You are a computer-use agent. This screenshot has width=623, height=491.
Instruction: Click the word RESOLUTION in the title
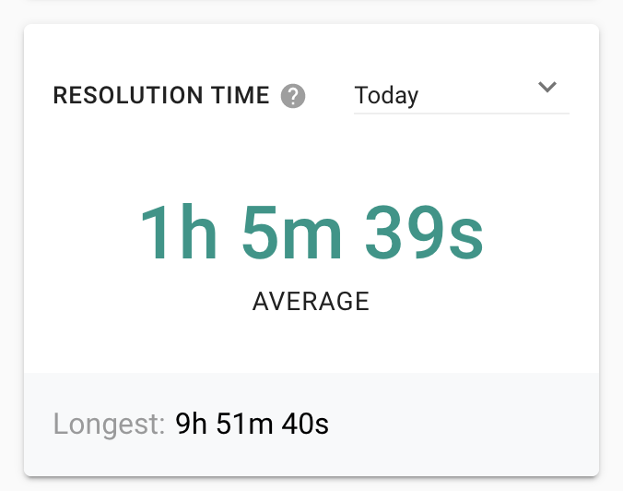click(x=128, y=95)
